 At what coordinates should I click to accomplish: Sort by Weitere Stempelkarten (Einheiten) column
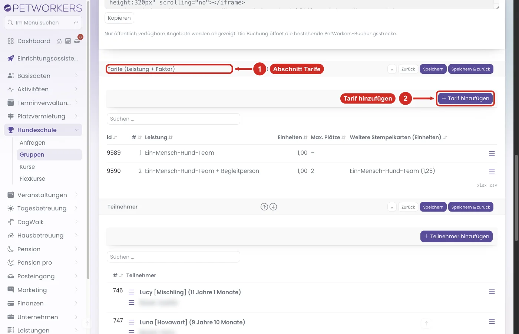tap(399, 137)
